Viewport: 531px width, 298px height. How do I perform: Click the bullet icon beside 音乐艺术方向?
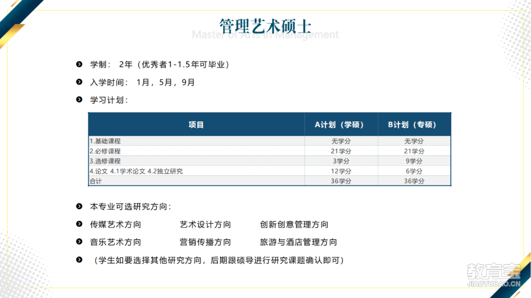click(79, 242)
